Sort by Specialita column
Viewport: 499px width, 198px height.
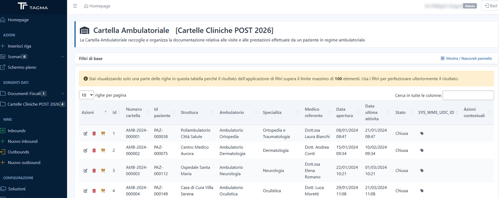[281, 112]
